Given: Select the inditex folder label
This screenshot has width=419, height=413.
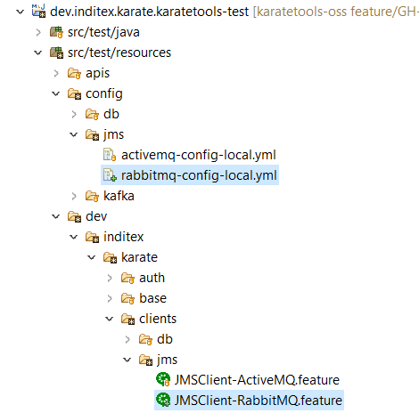Looking at the screenshot, I should (x=123, y=237).
